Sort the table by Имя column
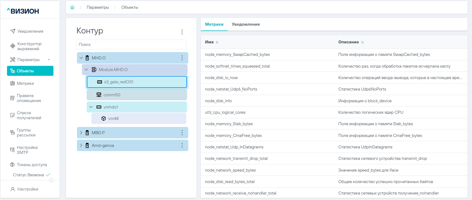 click(x=217, y=42)
